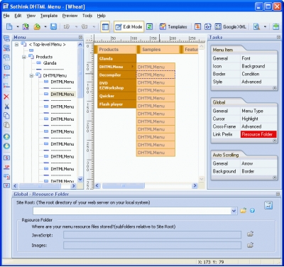This screenshot has height=267, width=284.
Task: Select the Glanda item in the menu tree
Action: coord(50,63)
